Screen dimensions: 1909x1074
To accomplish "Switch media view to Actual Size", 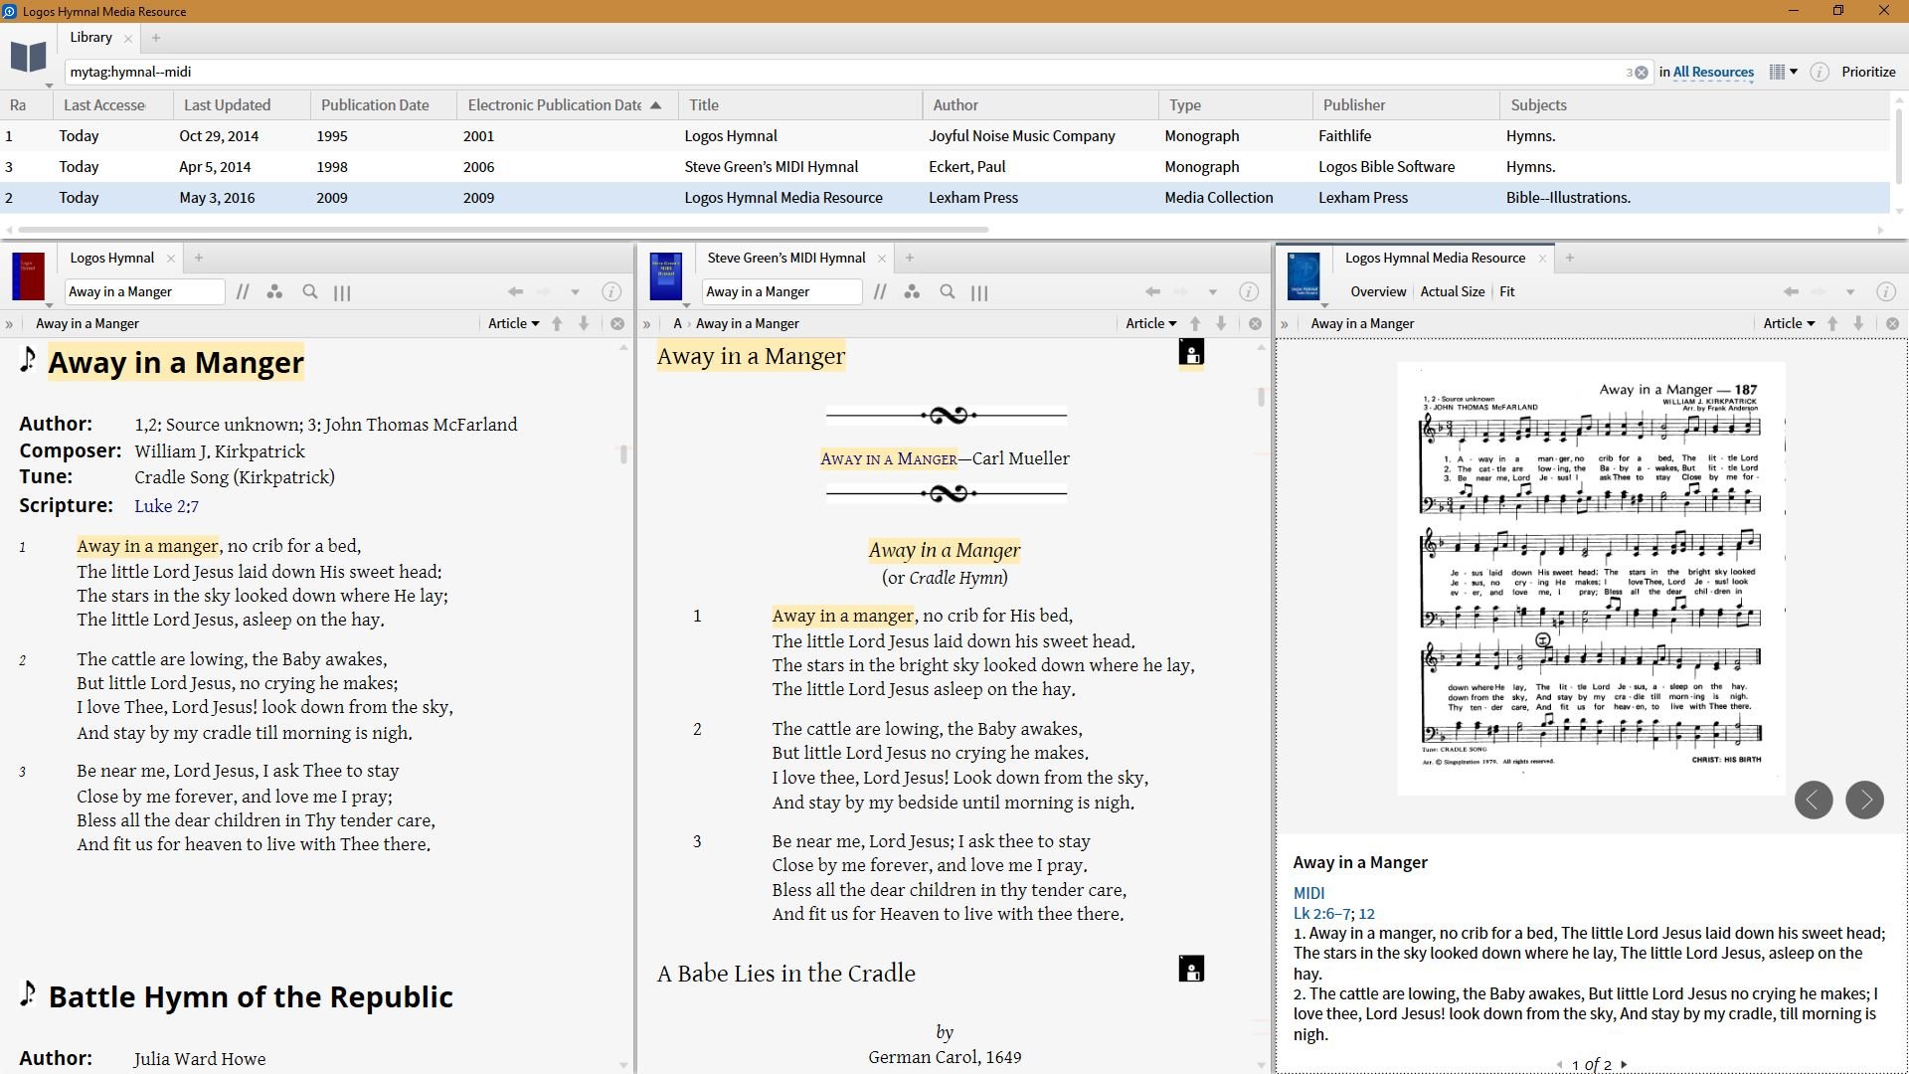I will 1452,292.
